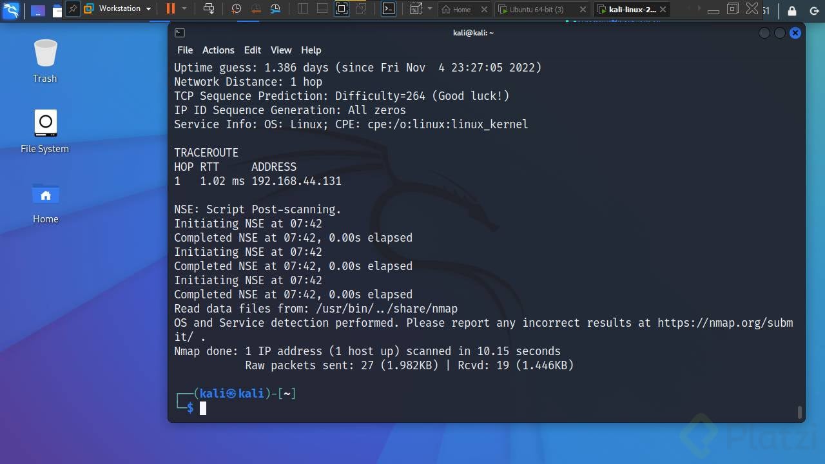
Task: Close the kali@kali terminal window
Action: [795, 33]
